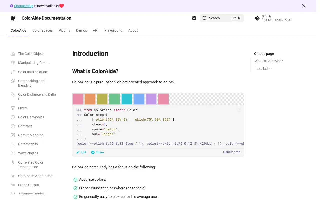The width and height of the screenshot is (320, 200).
Task: Click Edit below the code block
Action: (81, 152)
